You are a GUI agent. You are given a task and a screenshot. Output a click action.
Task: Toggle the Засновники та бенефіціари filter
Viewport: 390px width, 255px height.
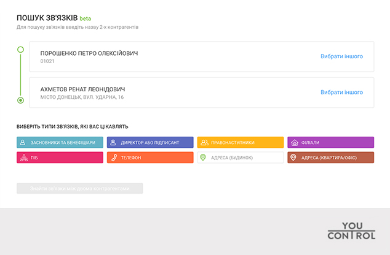(x=60, y=142)
